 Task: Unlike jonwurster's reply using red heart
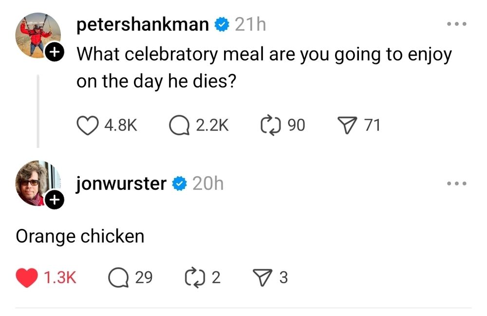click(27, 278)
